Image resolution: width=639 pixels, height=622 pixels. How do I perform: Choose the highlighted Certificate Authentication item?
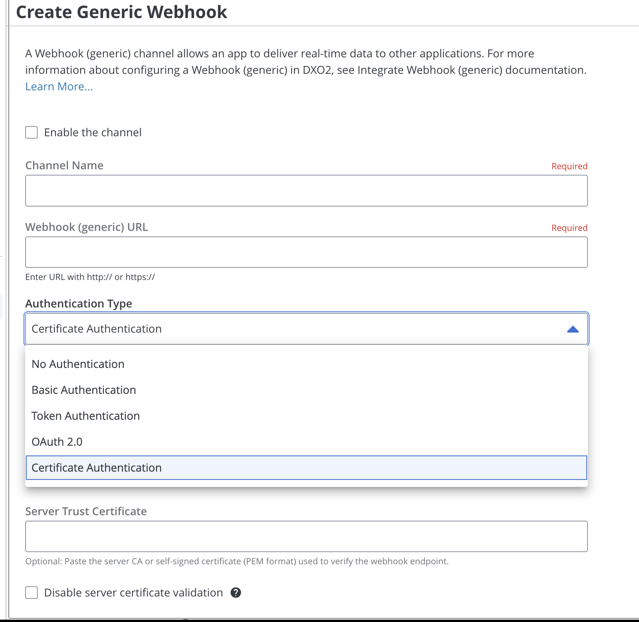coord(307,468)
